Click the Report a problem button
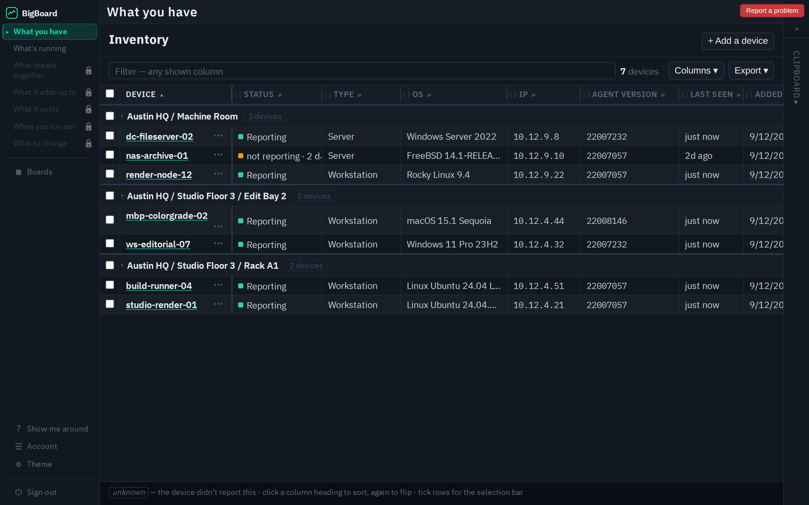 pyautogui.click(x=772, y=11)
